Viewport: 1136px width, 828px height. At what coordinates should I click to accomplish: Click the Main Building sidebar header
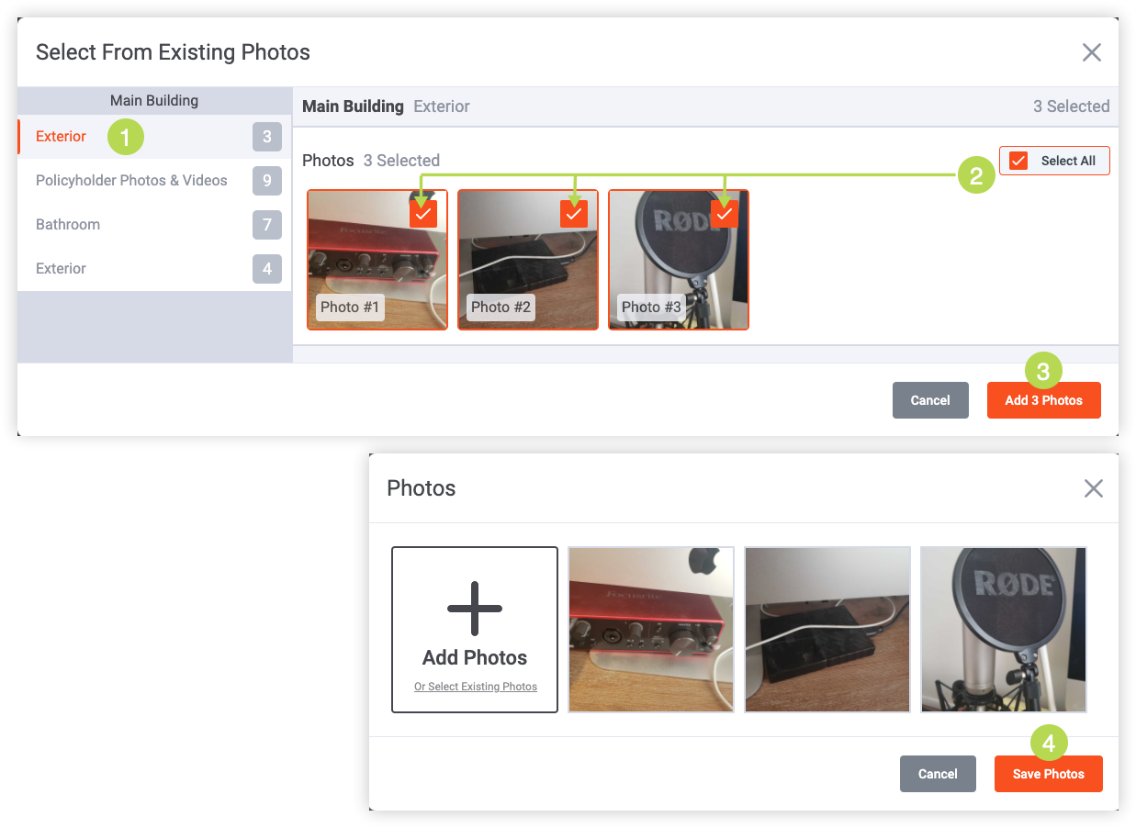[x=154, y=101]
